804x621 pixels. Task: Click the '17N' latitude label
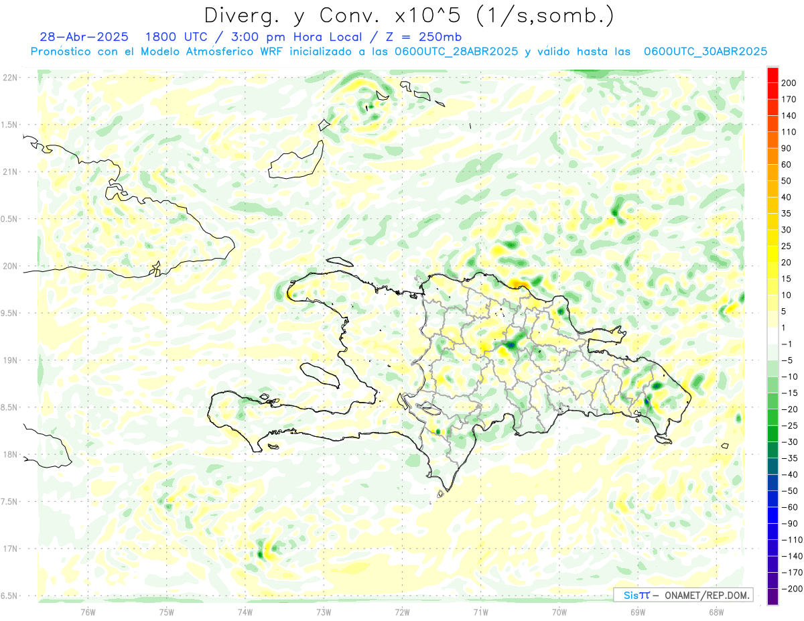tap(10, 549)
